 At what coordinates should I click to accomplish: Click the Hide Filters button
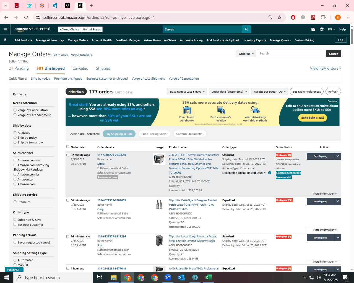click(76, 91)
